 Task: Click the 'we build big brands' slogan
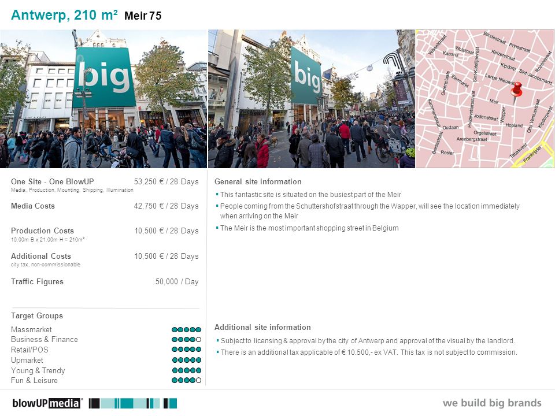[x=492, y=403]
